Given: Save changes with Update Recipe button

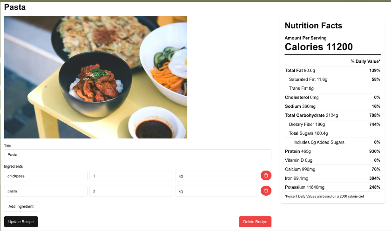Looking at the screenshot, I should pos(21,222).
